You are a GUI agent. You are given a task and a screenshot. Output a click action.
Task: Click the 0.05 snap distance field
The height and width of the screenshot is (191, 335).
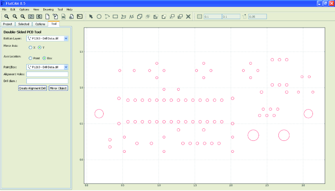pos(257,16)
